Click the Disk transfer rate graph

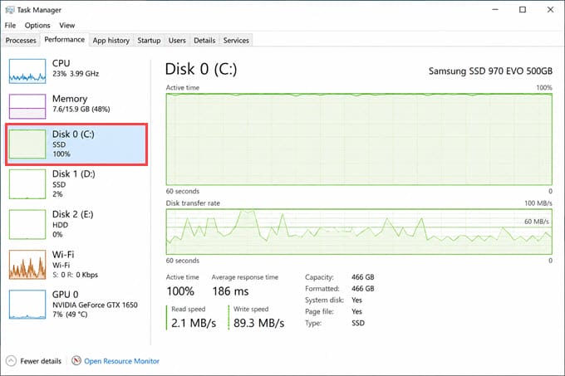point(359,232)
